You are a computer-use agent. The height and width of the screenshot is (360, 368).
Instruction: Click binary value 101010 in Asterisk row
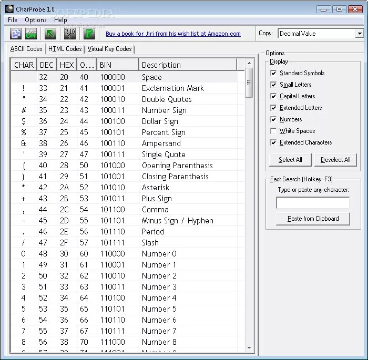click(x=113, y=188)
